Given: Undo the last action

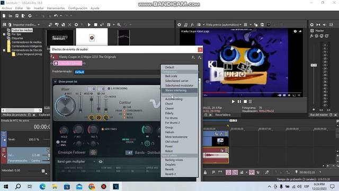Looking at the screenshot, I should (56, 15).
